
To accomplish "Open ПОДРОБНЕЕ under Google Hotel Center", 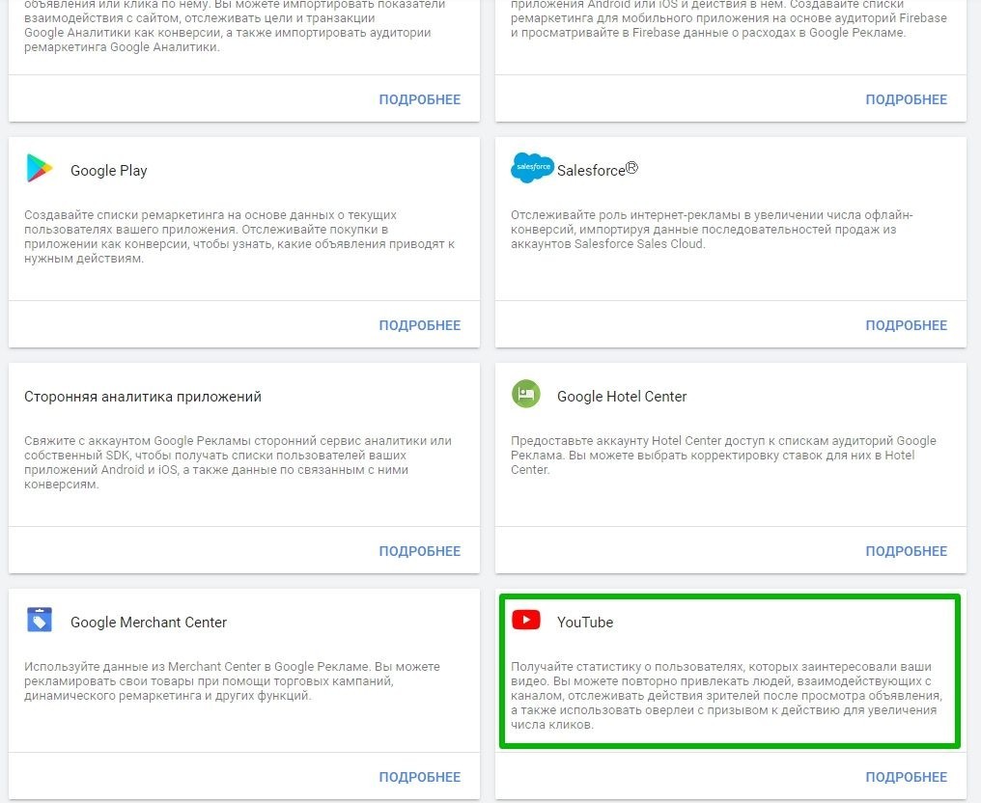I will coord(907,551).
